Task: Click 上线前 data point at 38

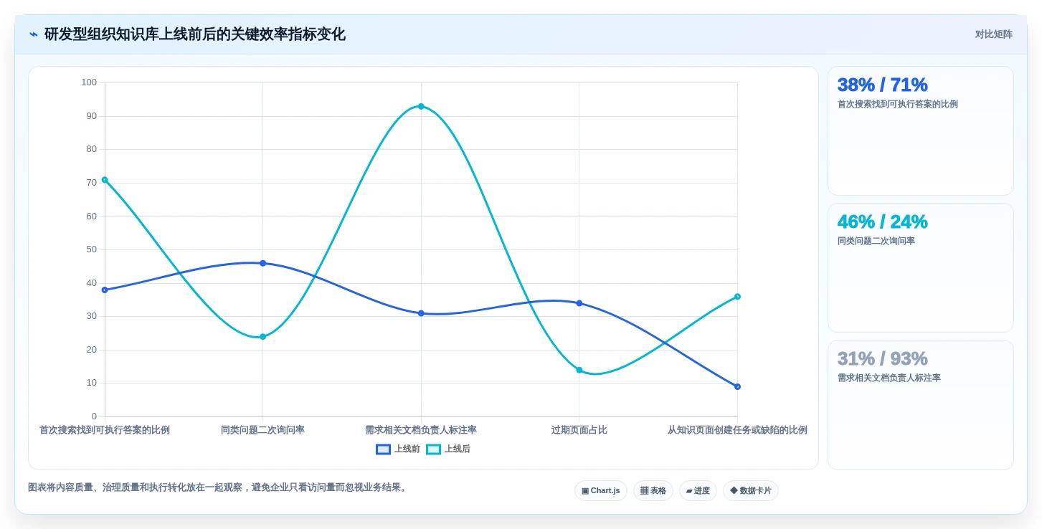Action: tap(105, 290)
